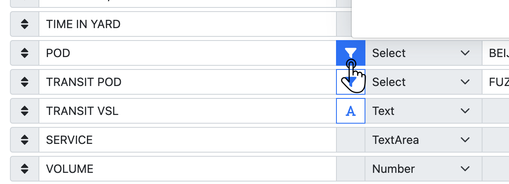Click the sort handle for the POD row

pyautogui.click(x=25, y=53)
